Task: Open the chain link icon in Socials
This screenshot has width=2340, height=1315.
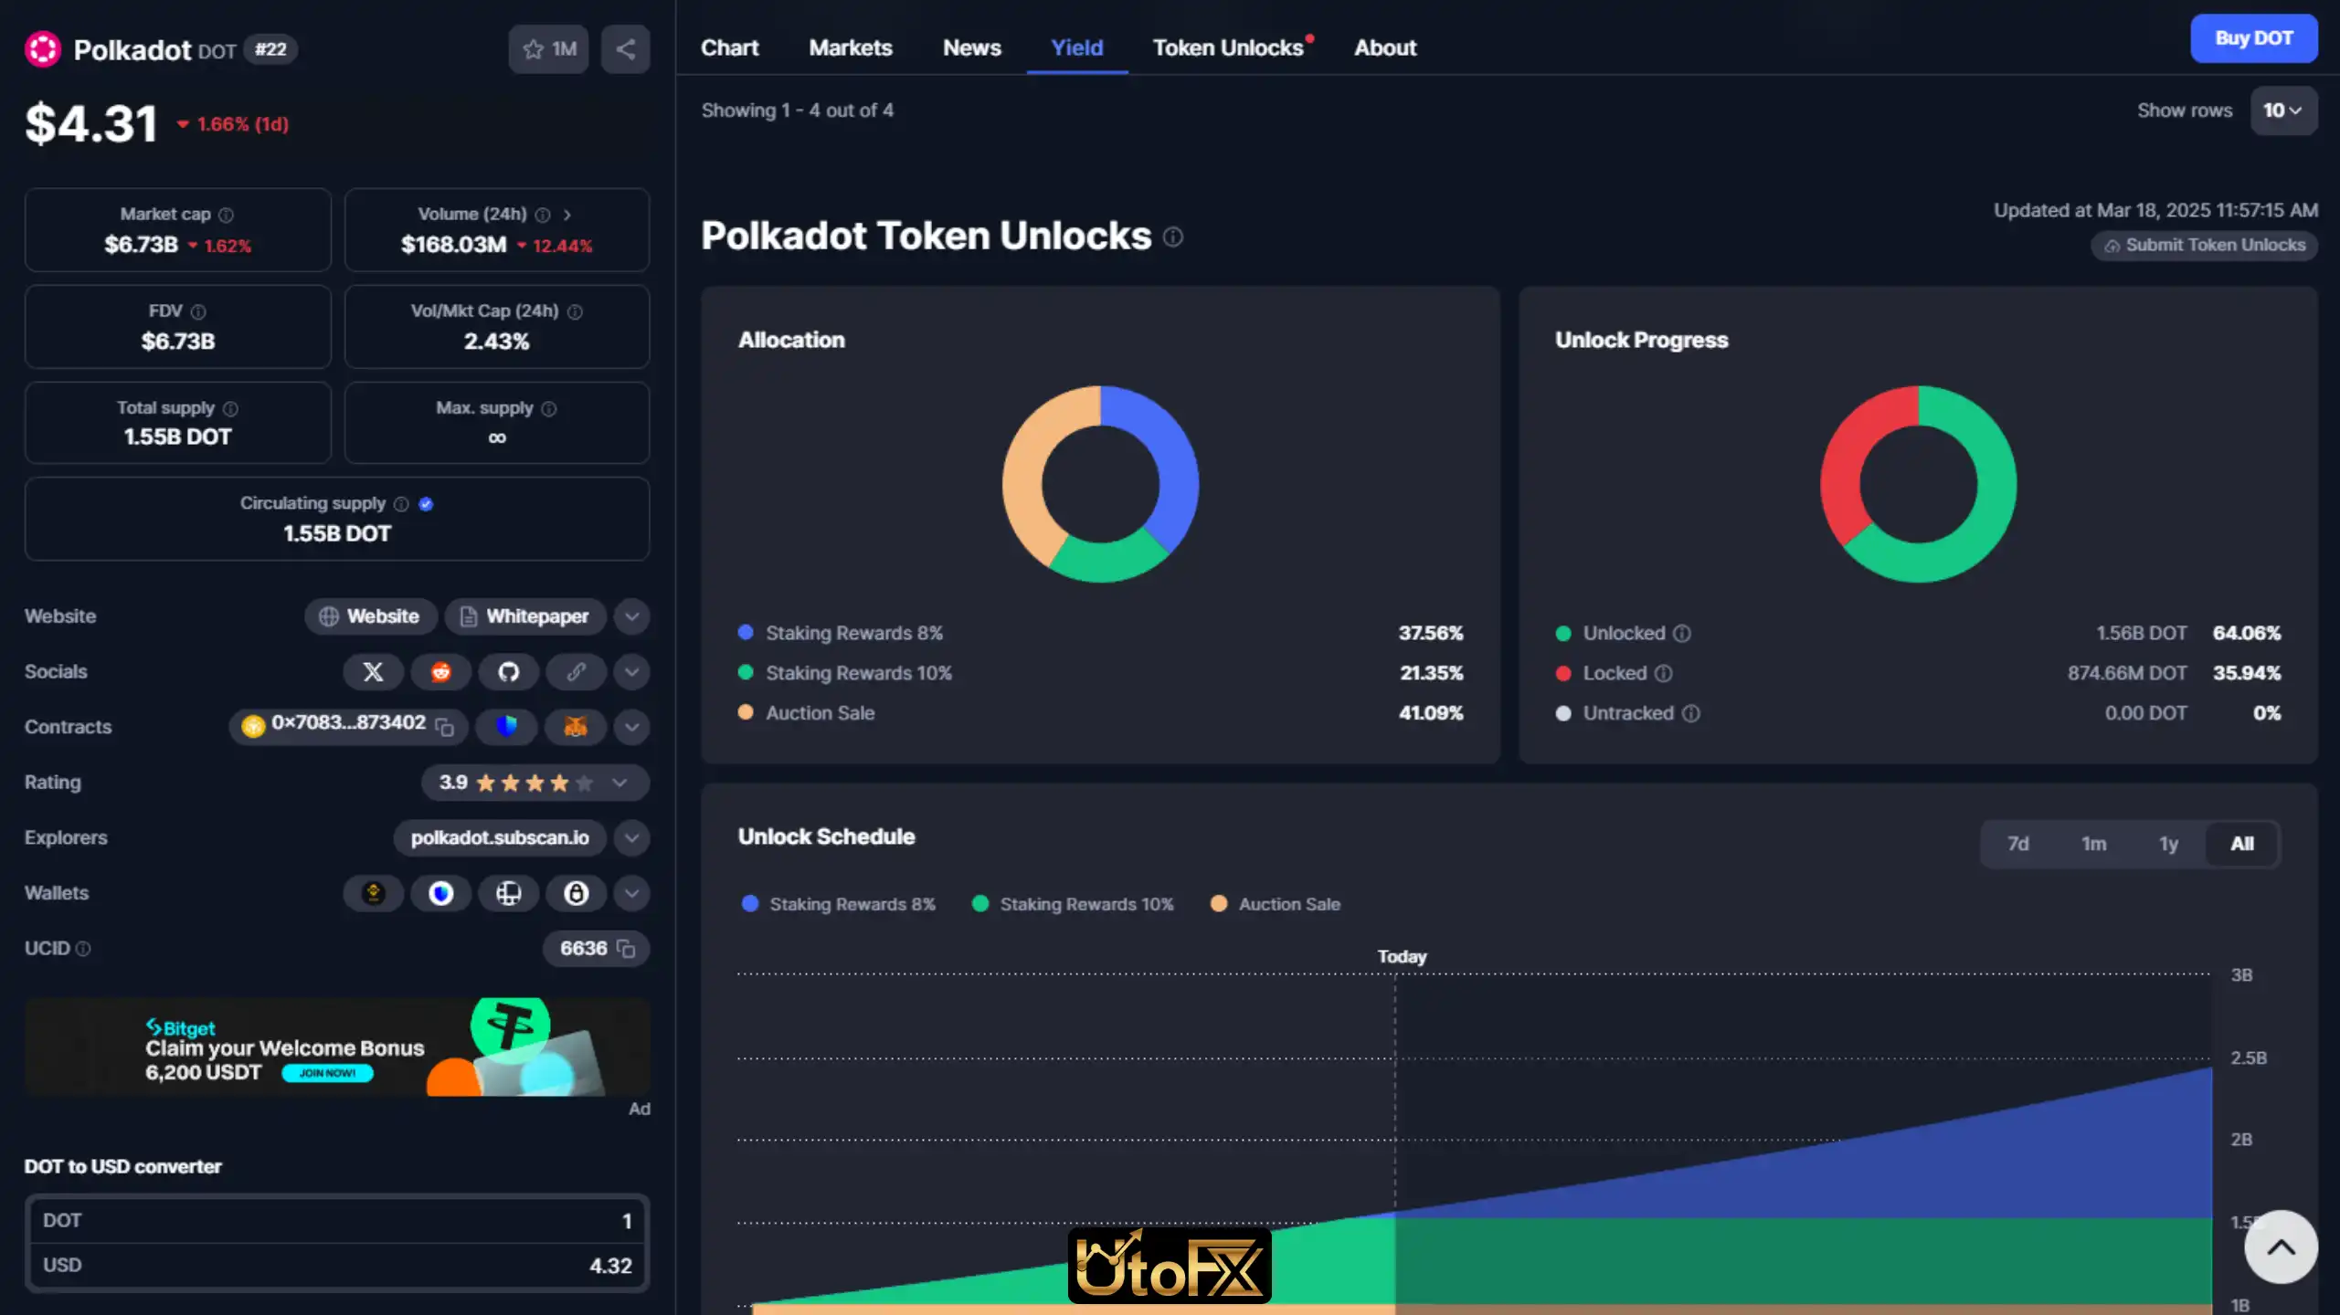Action: pyautogui.click(x=577, y=672)
